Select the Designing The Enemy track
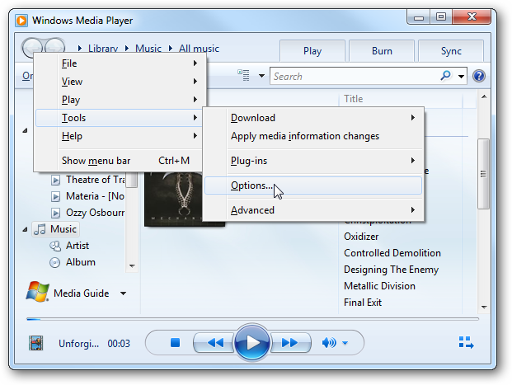This screenshot has height=385, width=512. (x=391, y=270)
